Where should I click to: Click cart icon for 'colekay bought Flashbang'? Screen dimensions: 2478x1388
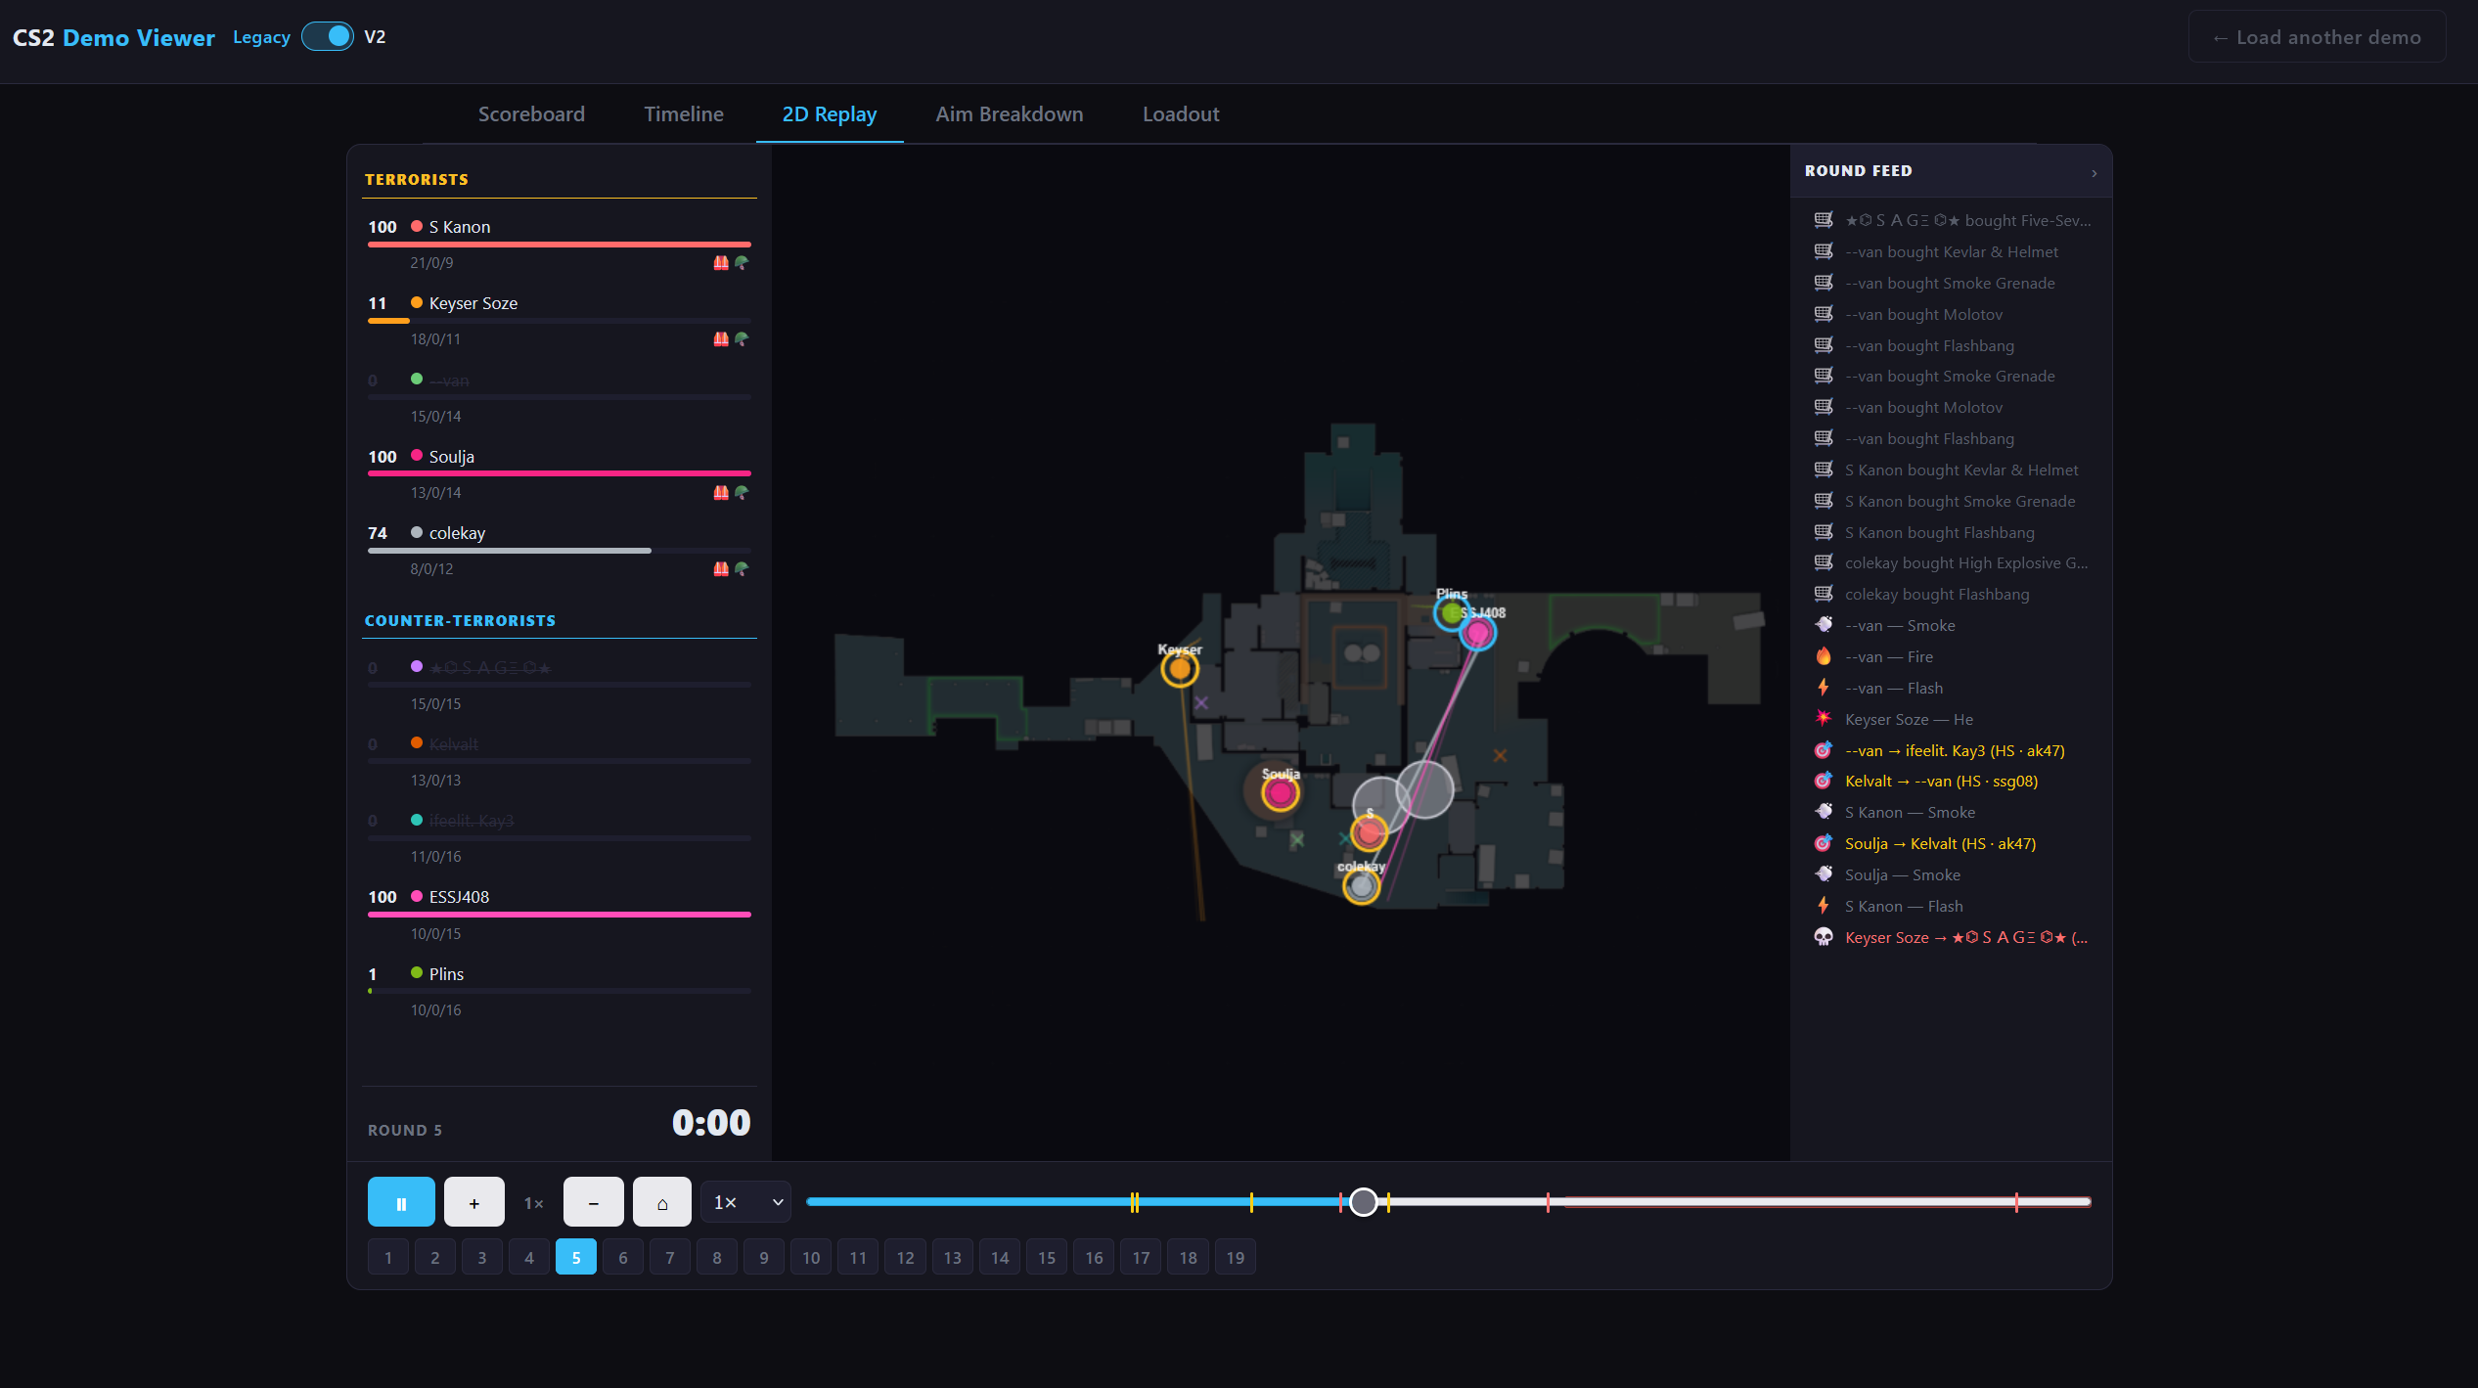tap(1824, 594)
